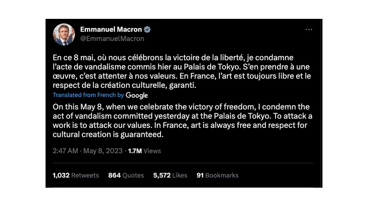Show who gave 5,572 Likes
368x207 pixels.
click(170, 175)
